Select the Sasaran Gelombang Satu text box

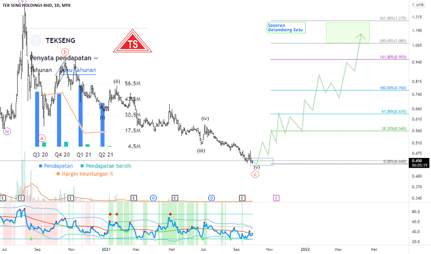pos(286,27)
